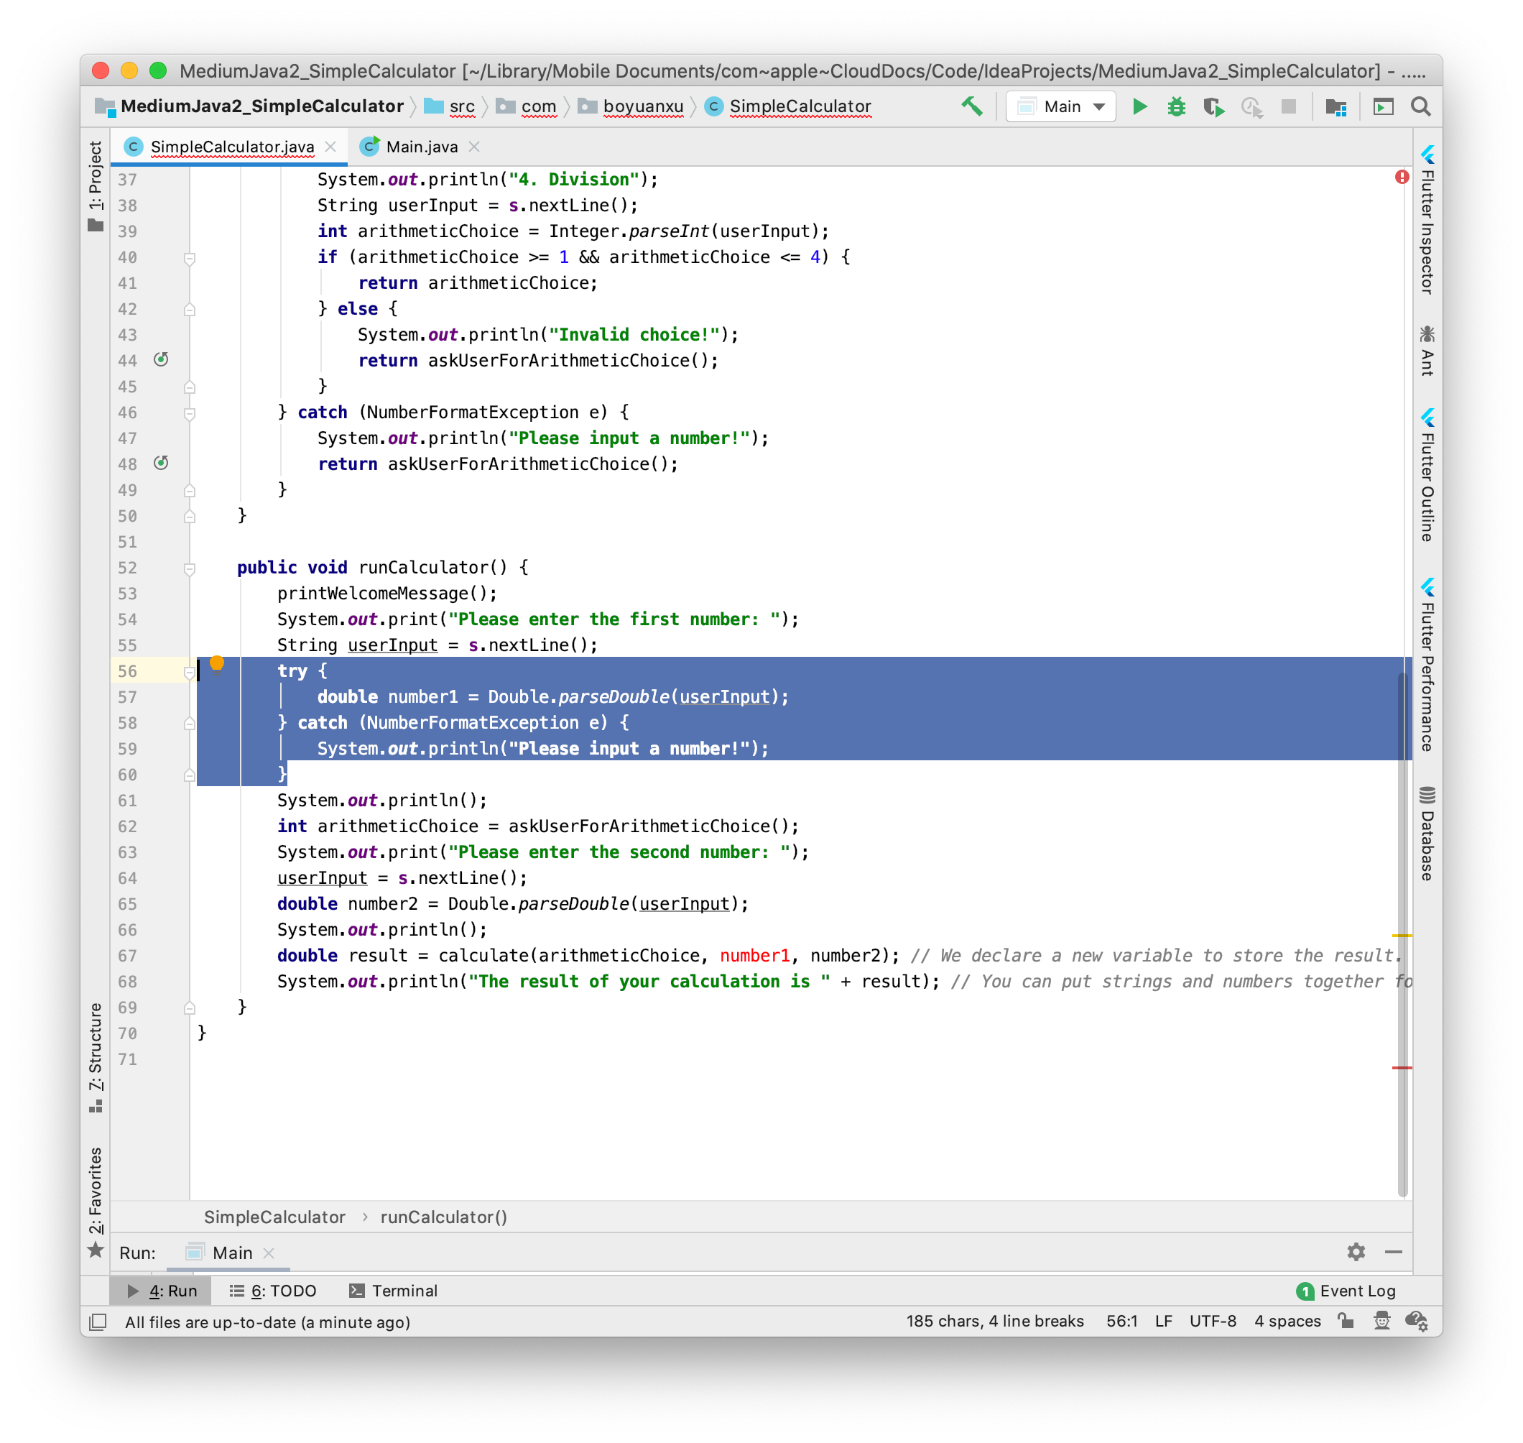Click the Build hammer icon
1523x1443 pixels.
coord(971,106)
